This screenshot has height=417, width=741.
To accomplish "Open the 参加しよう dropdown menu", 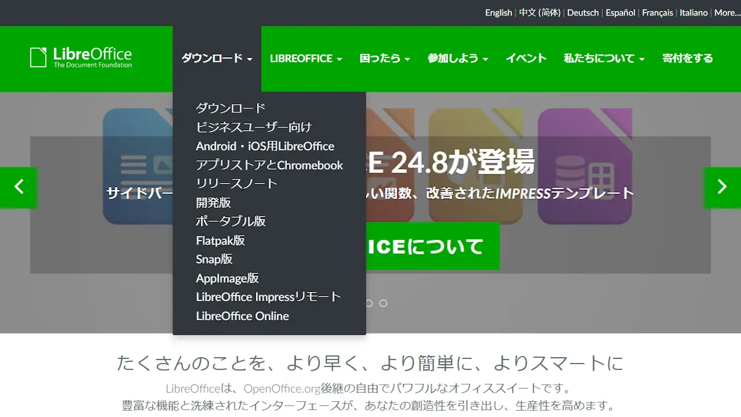I will coord(457,58).
